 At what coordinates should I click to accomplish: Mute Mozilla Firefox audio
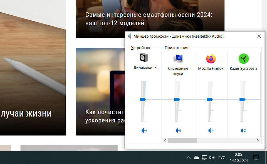211,130
